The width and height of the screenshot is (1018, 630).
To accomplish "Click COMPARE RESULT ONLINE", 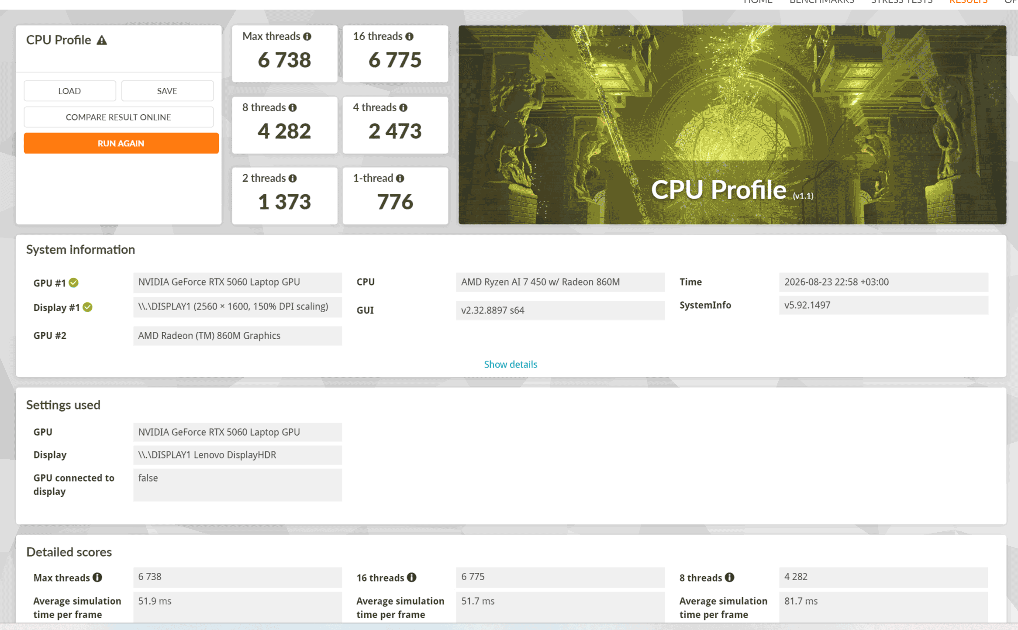I will pos(118,117).
